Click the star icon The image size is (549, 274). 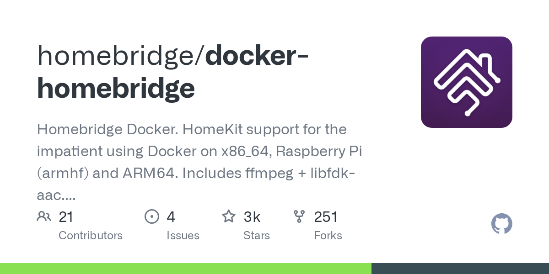click(x=229, y=216)
